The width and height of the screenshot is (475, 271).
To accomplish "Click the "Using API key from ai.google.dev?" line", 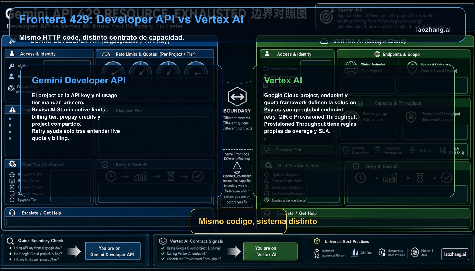I will point(38,248).
